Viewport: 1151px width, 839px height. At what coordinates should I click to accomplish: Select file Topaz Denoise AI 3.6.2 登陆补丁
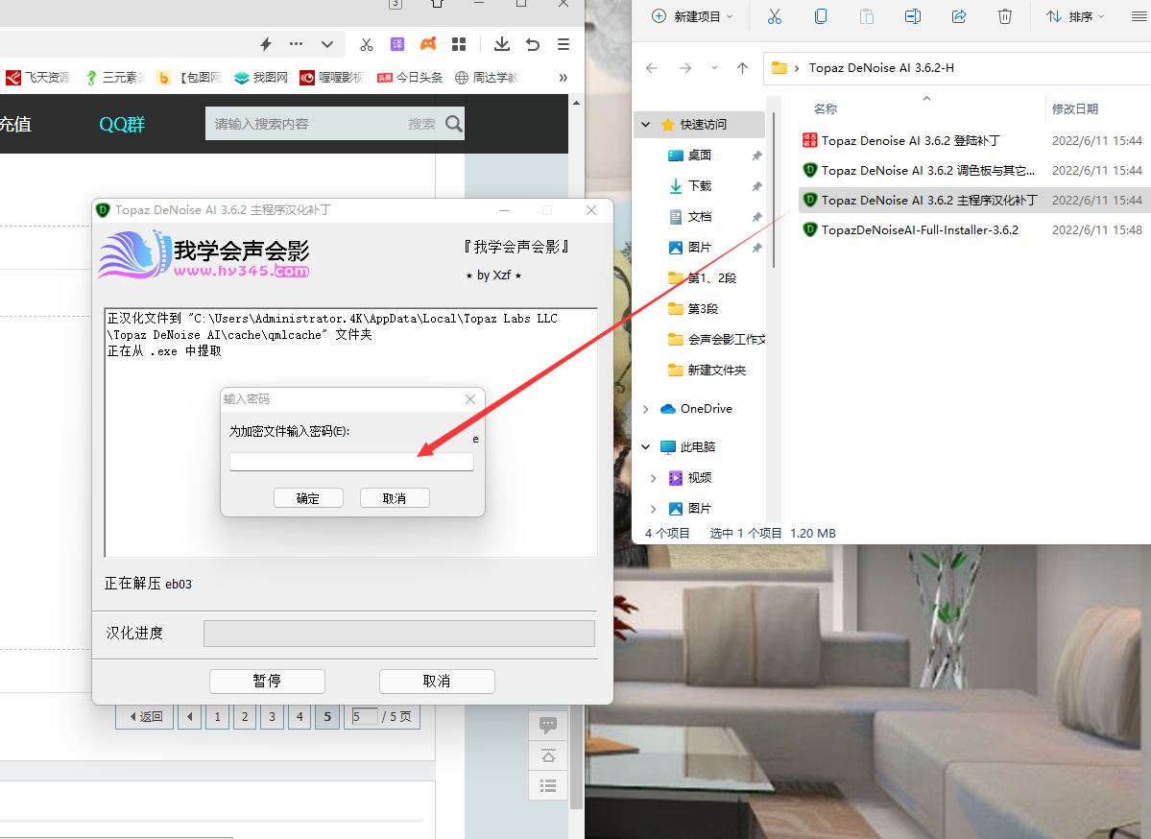[x=910, y=140]
